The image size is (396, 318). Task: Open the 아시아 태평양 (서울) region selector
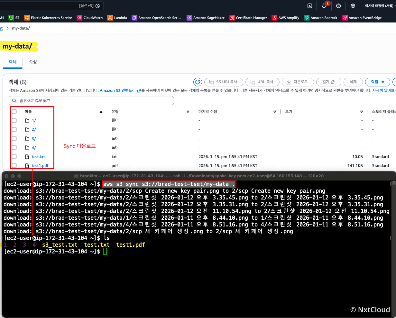click(x=379, y=6)
